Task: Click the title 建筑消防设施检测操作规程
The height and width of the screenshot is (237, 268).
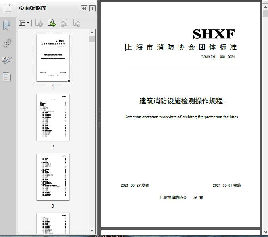Action: coord(181,101)
